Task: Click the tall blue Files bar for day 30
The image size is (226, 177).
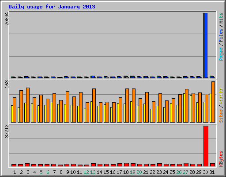Action: point(206,46)
